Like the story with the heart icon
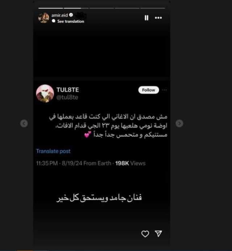Screen dimensions: 232x251 point(145,234)
